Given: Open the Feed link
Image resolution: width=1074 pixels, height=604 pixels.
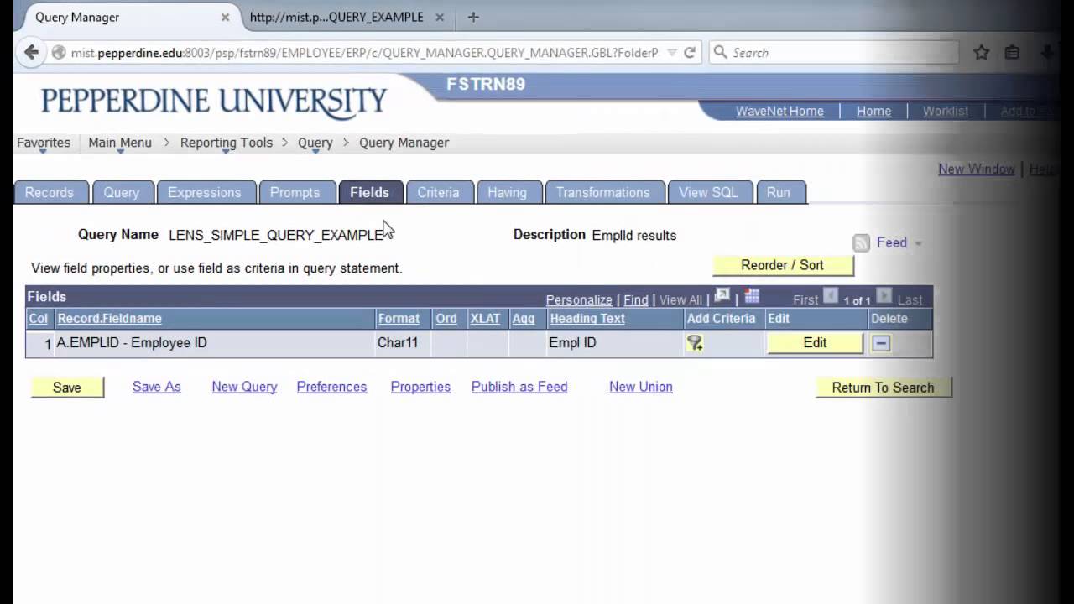Looking at the screenshot, I should pyautogui.click(x=892, y=243).
